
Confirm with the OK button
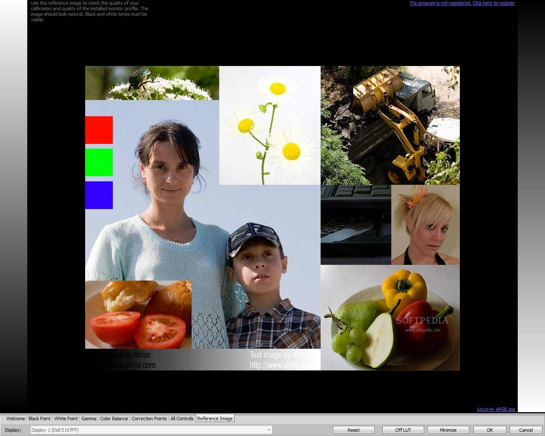point(490,430)
